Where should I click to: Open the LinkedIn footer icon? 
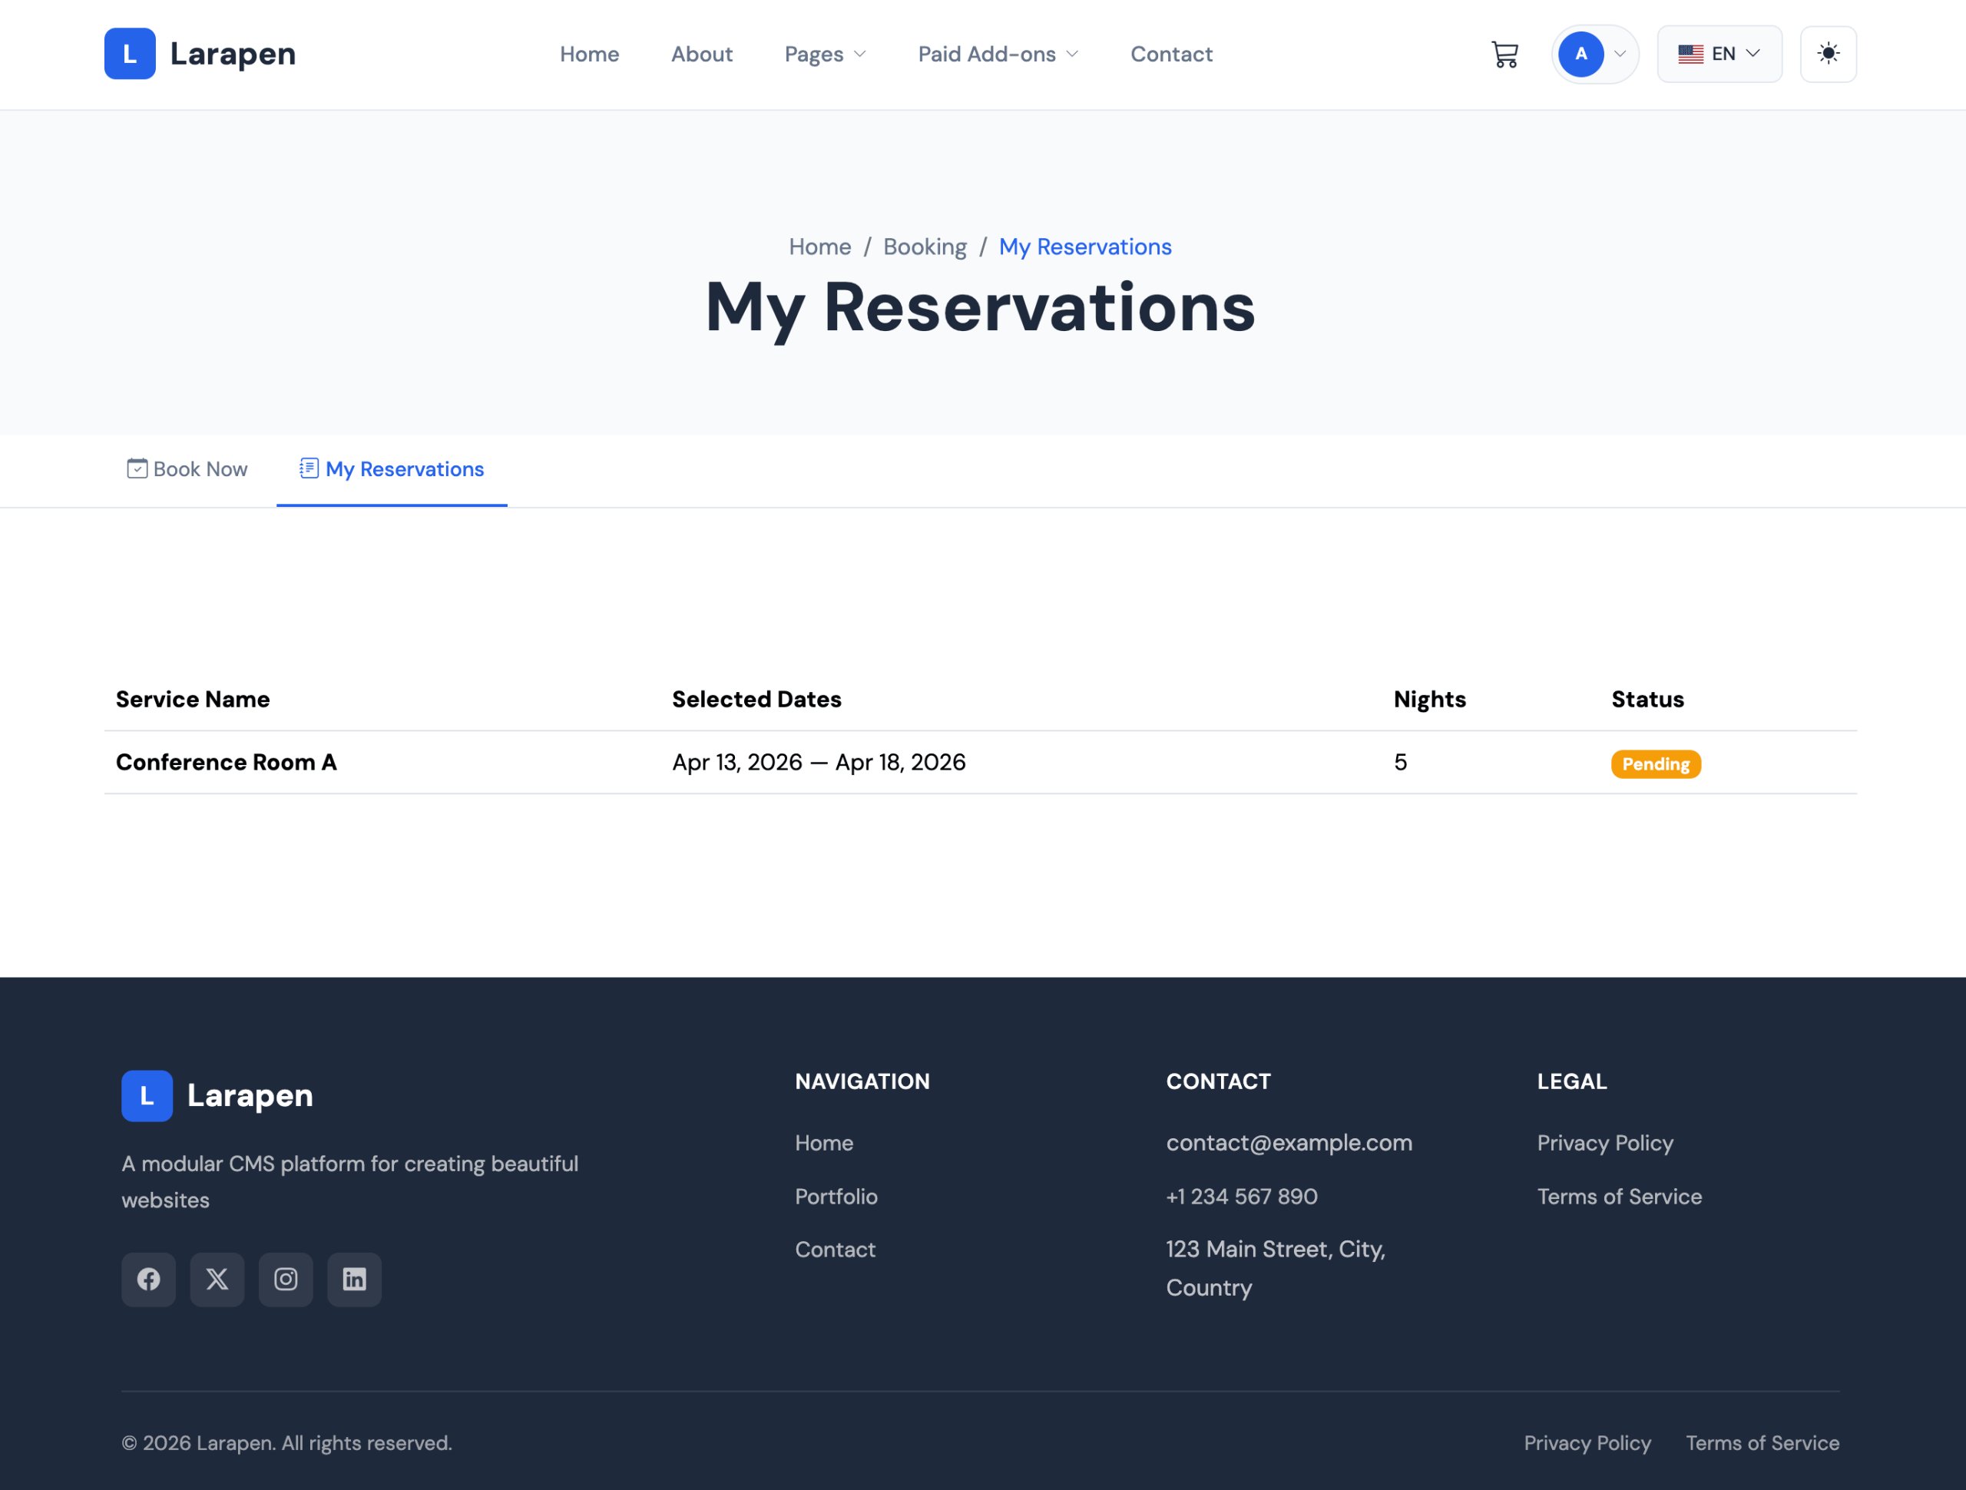[x=354, y=1280]
